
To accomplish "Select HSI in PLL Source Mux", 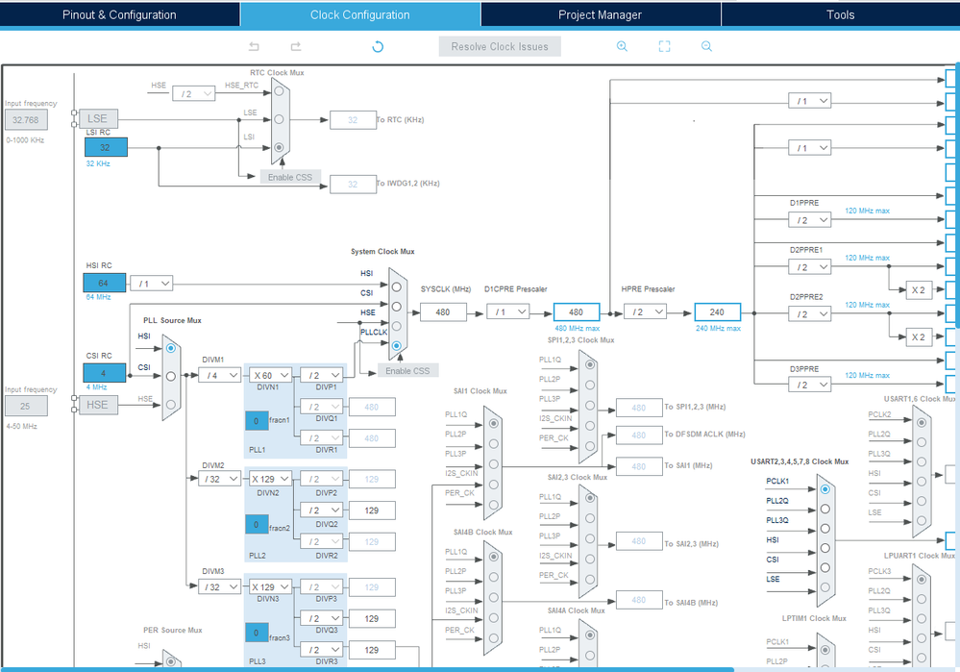I will point(171,348).
